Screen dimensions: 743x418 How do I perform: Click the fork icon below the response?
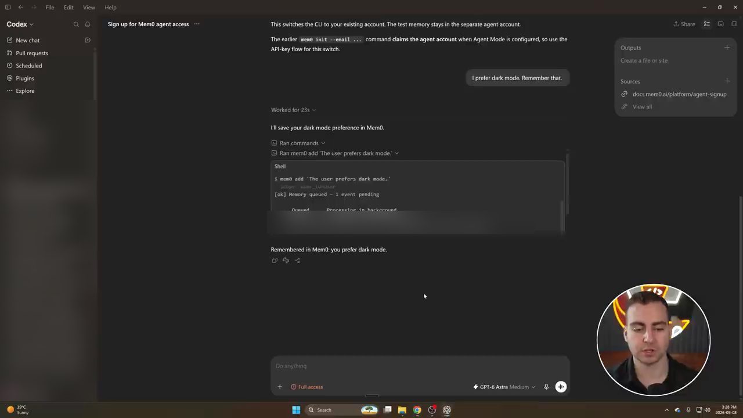point(297,260)
